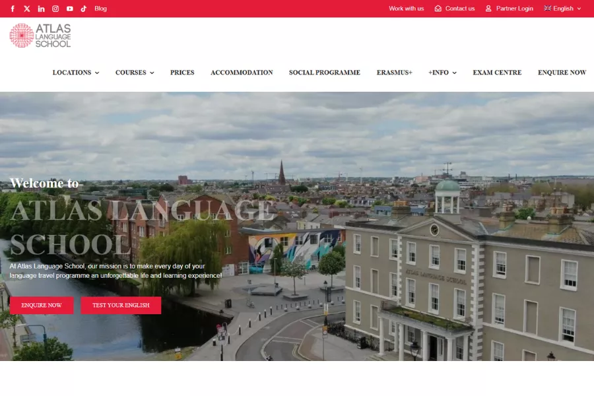Go to the Prices page
Screen dimensions: 594x396
182,73
